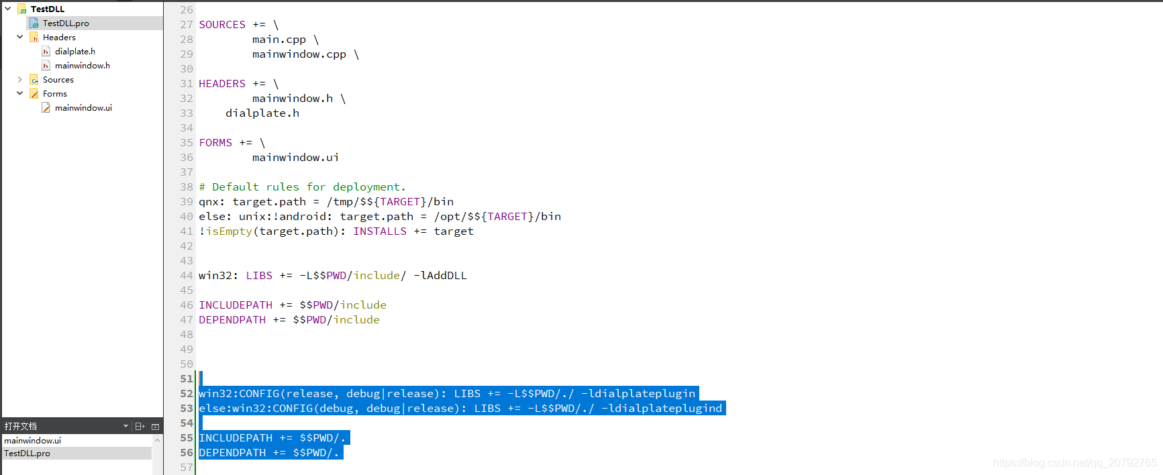The width and height of the screenshot is (1163, 475).
Task: Select the TestDLL root project label
Action: 48,9
